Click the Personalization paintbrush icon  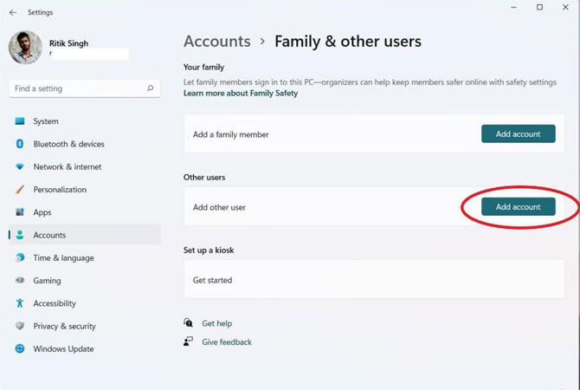pos(20,190)
